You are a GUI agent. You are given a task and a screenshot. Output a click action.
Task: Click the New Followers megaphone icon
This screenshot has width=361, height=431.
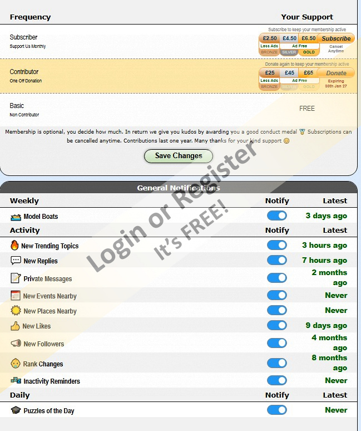pos(16,344)
